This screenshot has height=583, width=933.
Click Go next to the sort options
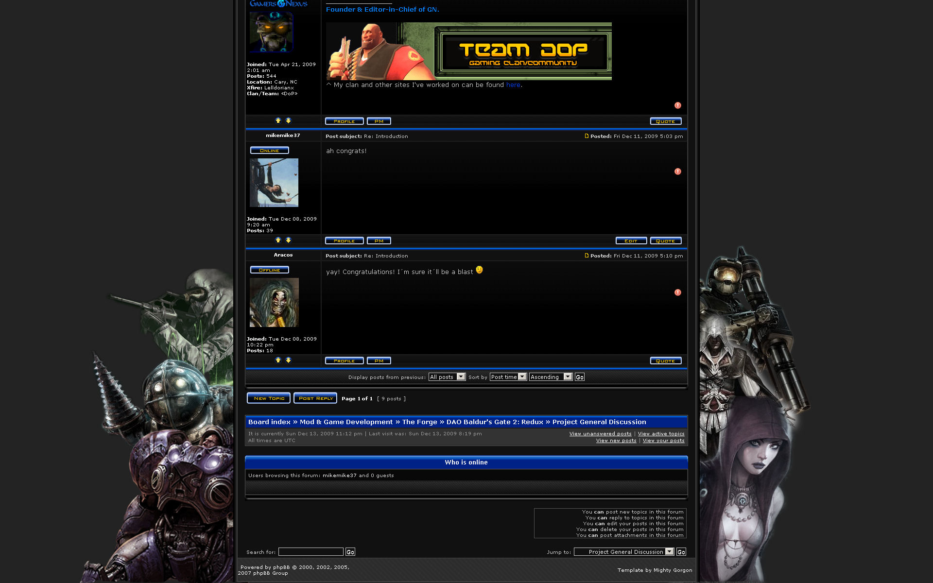click(x=580, y=377)
